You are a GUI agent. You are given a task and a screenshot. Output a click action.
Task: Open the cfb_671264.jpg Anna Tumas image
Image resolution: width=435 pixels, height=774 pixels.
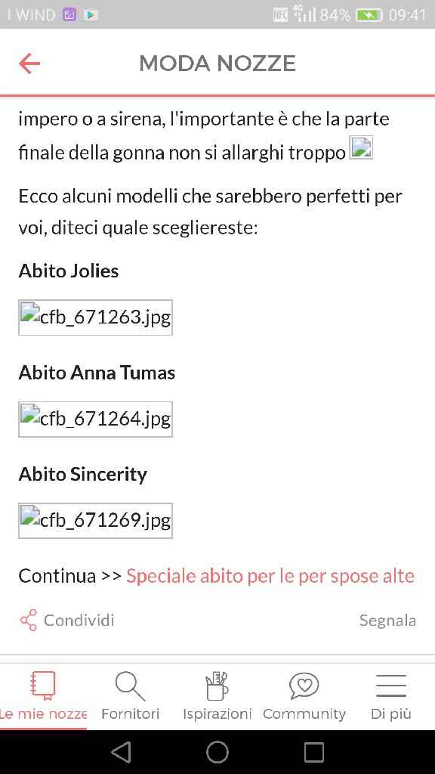pos(95,419)
